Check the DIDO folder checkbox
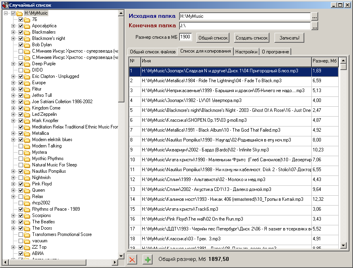Viewport: 353px width, 268px height. 21,70
